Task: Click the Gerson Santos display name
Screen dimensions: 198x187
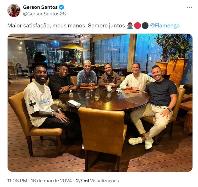Action: coord(40,7)
